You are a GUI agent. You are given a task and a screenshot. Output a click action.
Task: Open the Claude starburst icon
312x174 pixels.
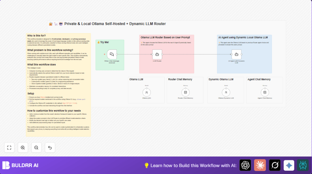coord(260,165)
